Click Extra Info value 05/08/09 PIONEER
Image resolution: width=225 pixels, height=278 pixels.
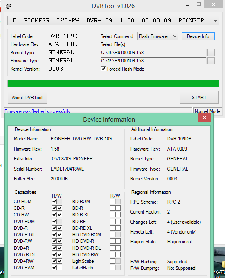click(72, 158)
